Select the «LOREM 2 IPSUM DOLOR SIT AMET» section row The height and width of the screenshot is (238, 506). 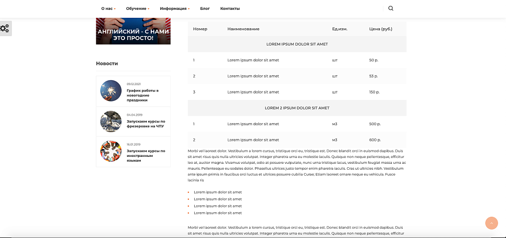click(x=297, y=108)
